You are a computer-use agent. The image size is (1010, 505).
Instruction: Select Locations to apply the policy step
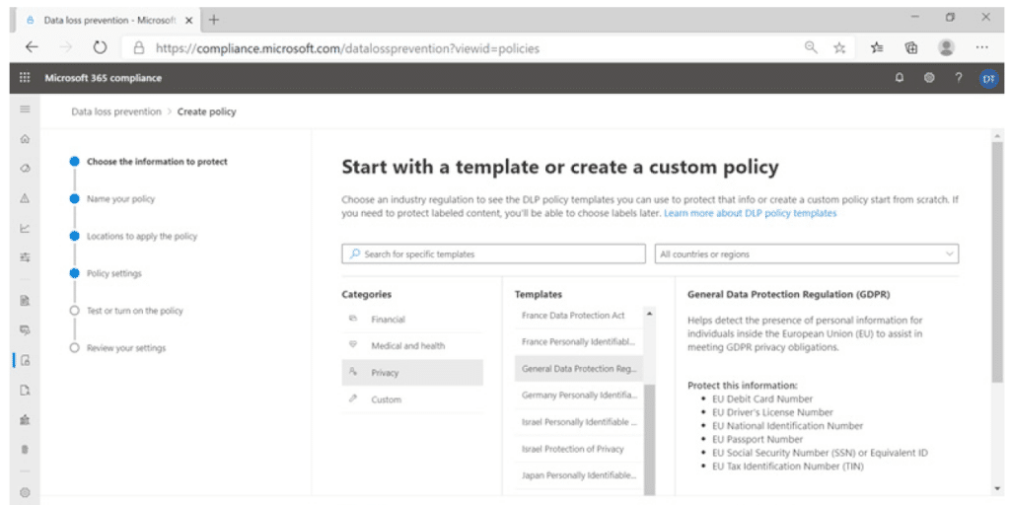pos(142,237)
